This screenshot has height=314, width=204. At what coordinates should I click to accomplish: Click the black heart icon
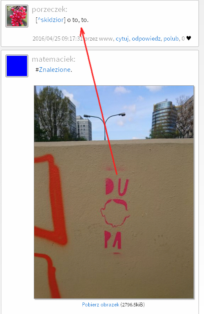(x=189, y=38)
